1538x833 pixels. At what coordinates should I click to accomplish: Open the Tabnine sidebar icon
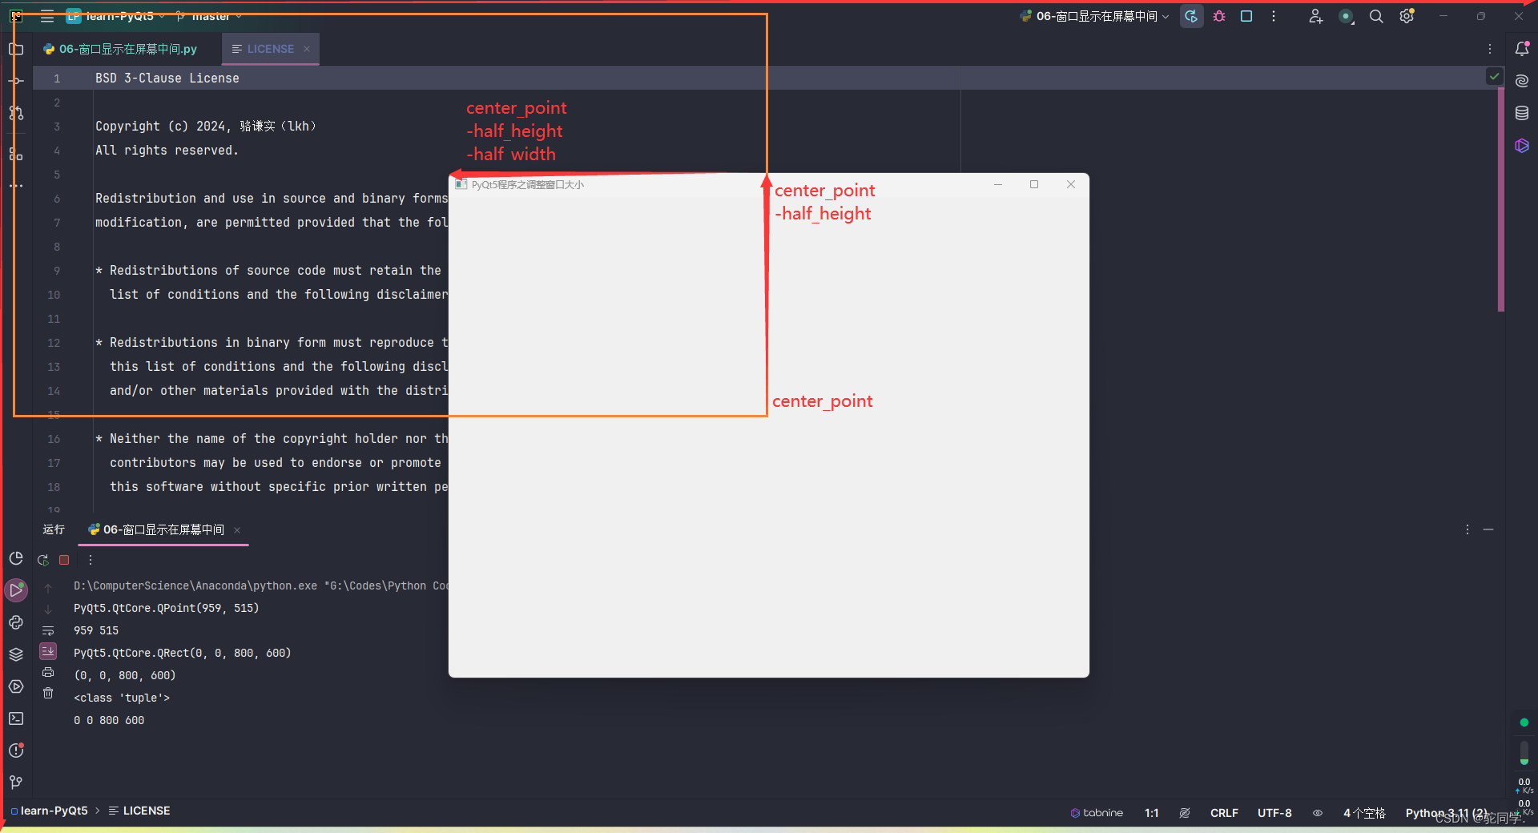[x=1522, y=145]
